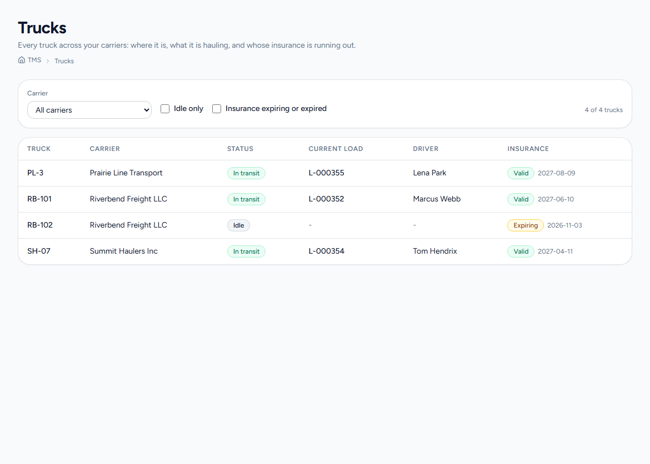
Task: Click Summit Haulers Inc carrier cell
Action: pos(124,251)
